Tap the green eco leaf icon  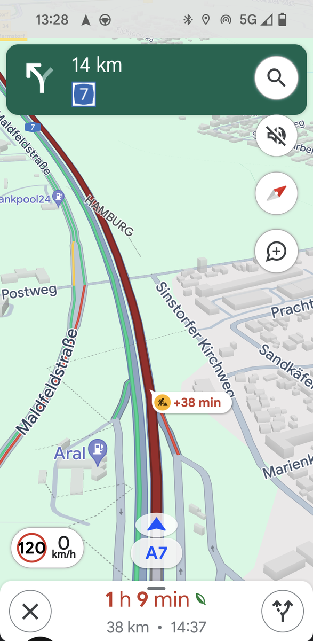tap(200, 599)
